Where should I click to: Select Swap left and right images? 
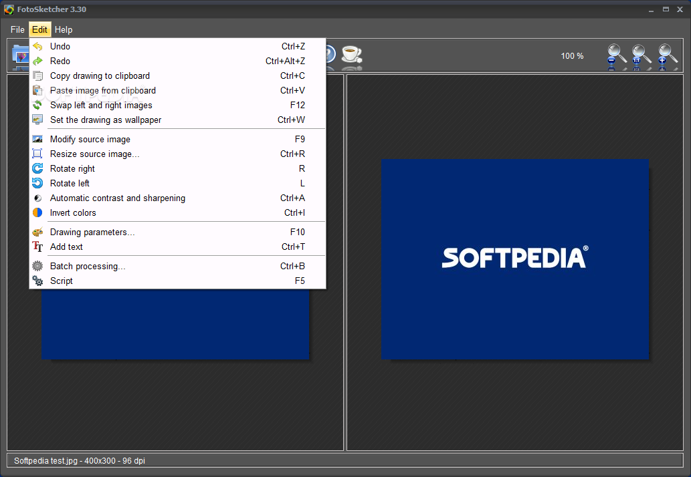pos(177,105)
